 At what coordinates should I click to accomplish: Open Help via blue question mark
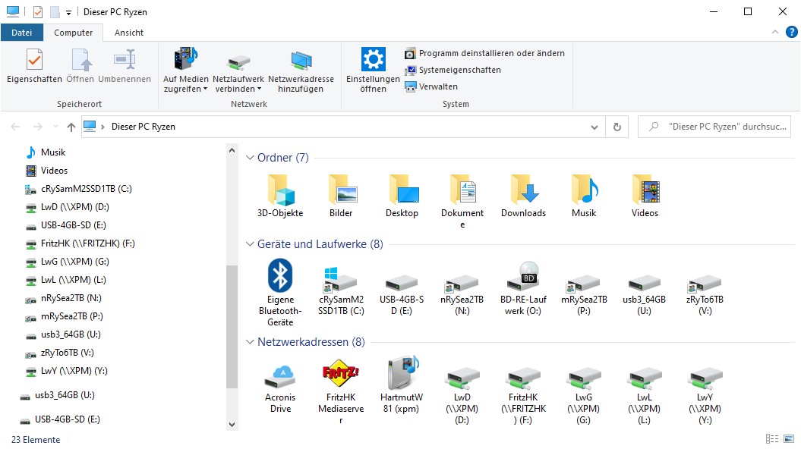pyautogui.click(x=791, y=32)
